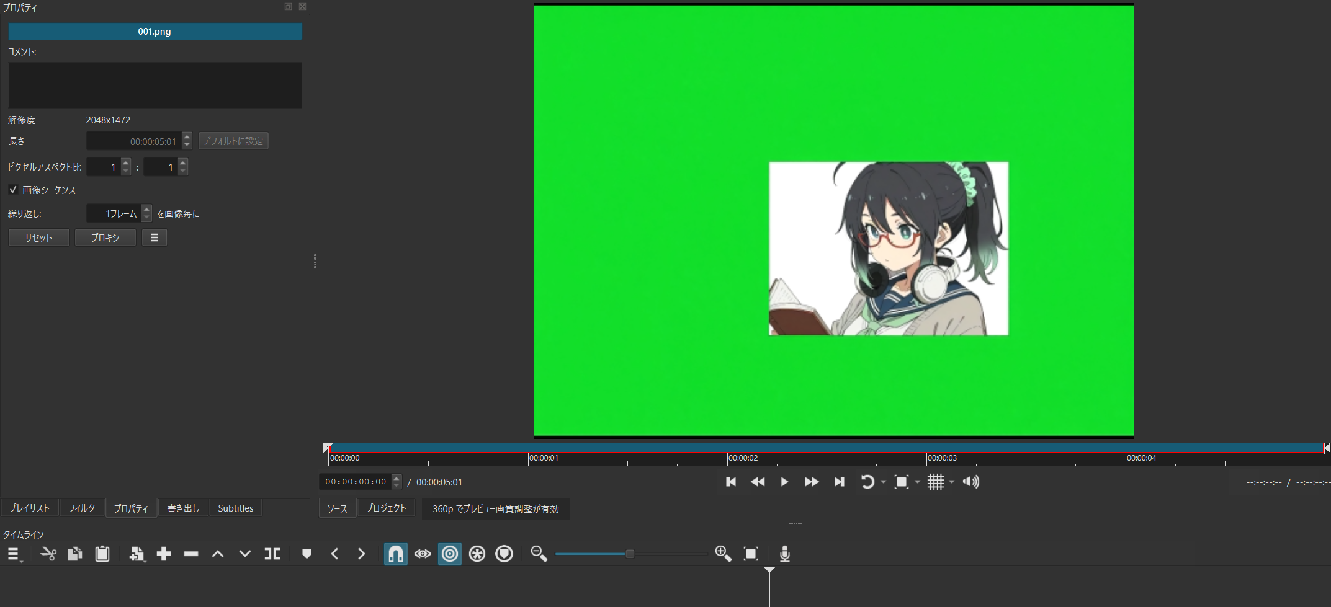The image size is (1331, 607).
Task: Click the Lift up-chevron icon
Action: (218, 554)
